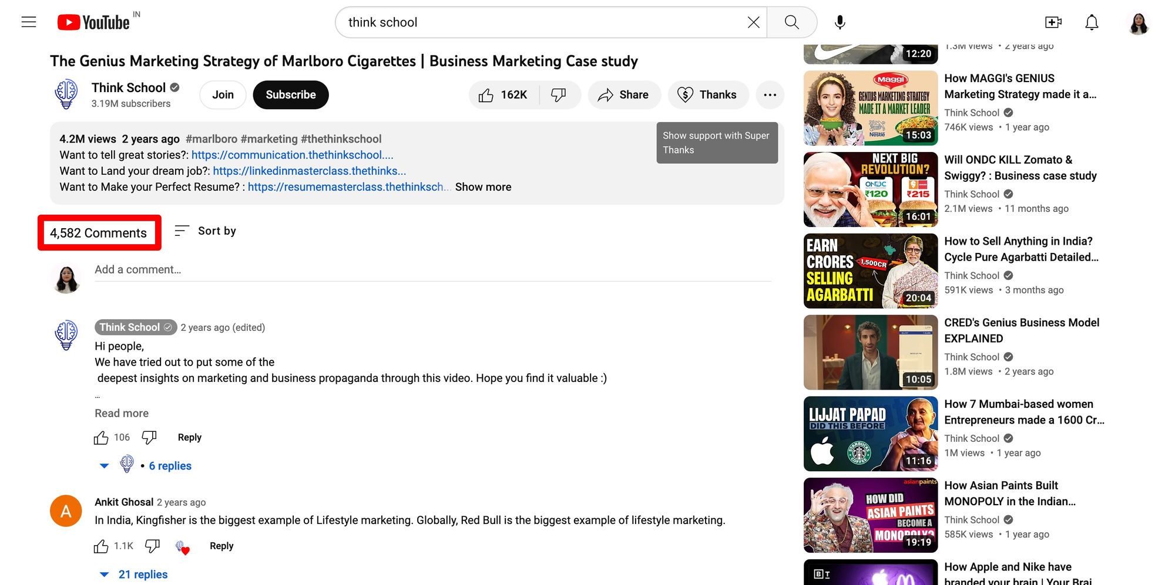Open the CRED business model thumbnail
The image size is (1175, 585).
coord(871,353)
